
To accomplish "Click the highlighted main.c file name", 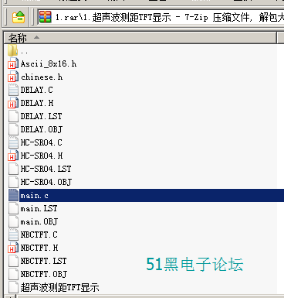I will click(x=35, y=196).
